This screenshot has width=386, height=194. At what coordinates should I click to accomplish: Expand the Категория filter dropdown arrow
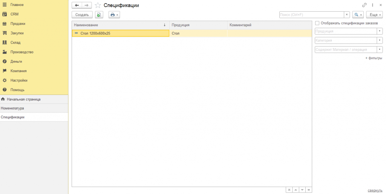[x=380, y=40]
